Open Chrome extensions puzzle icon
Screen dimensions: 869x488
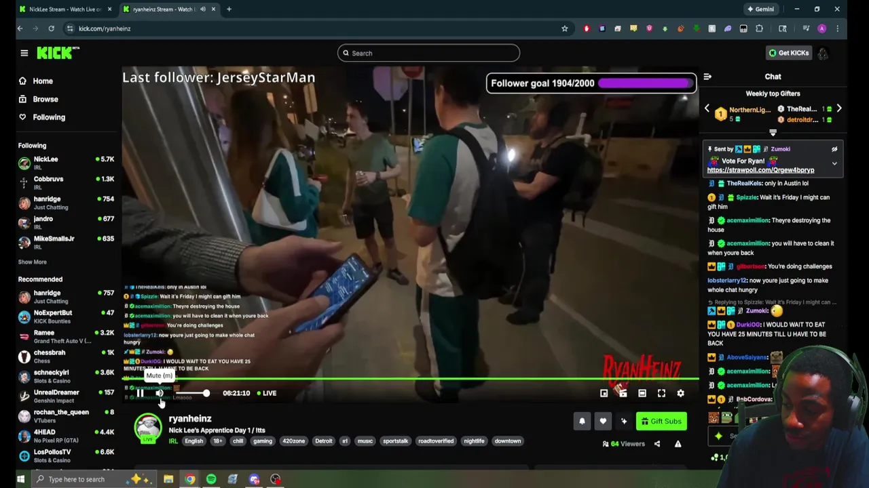(x=759, y=28)
